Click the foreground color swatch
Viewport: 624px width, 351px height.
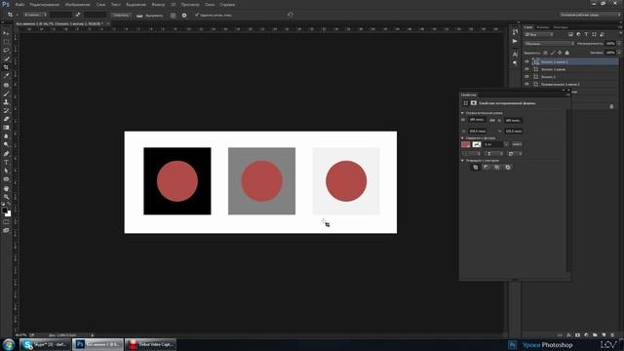[4, 211]
